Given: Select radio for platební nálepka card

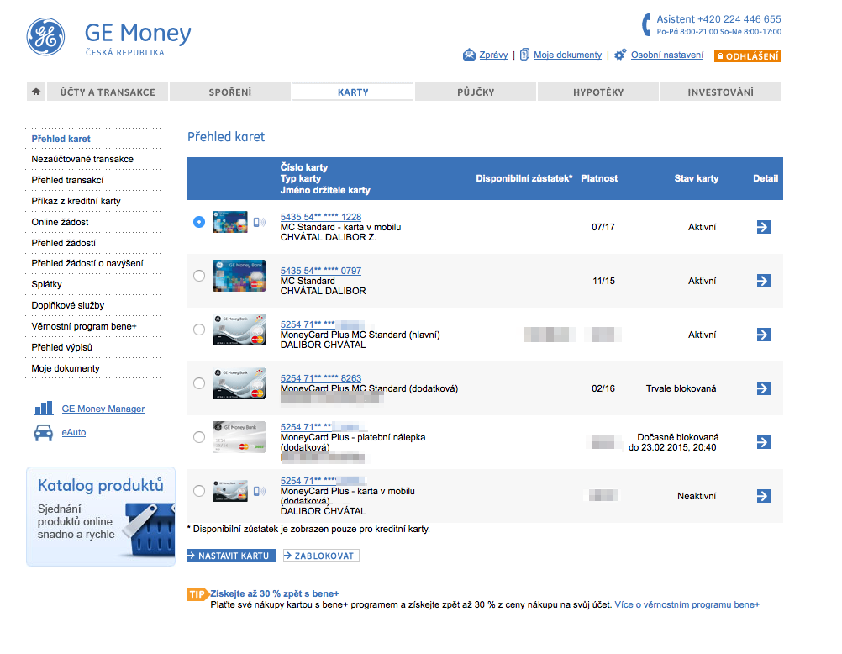Looking at the screenshot, I should click(x=198, y=437).
